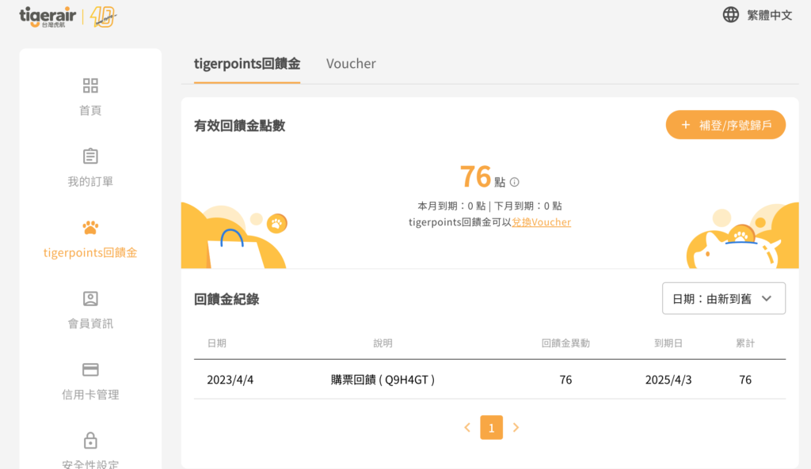Go to 首頁 in sidebar
The image size is (811, 469).
click(90, 110)
